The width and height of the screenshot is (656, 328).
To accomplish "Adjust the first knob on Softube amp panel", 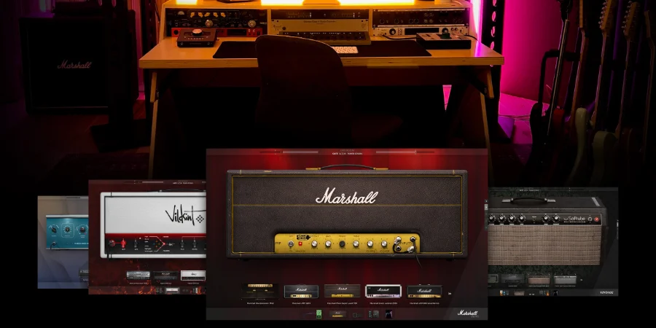I will pos(491,218).
